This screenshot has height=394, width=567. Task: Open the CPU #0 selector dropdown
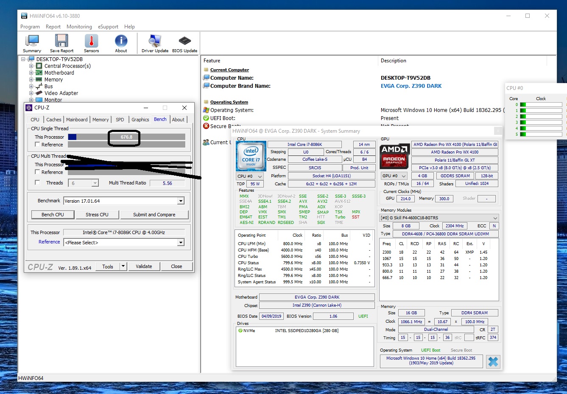coord(250,176)
